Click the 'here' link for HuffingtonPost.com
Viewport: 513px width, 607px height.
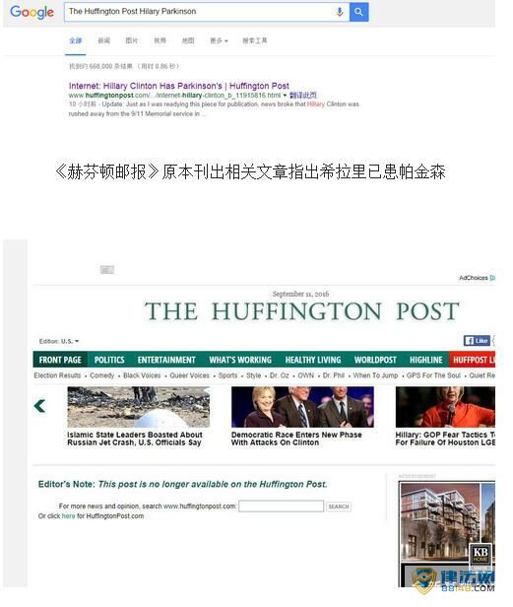[x=69, y=516]
